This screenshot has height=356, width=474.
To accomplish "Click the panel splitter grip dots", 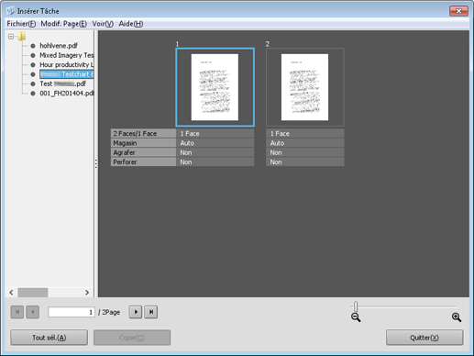I will pyautogui.click(x=96, y=163).
